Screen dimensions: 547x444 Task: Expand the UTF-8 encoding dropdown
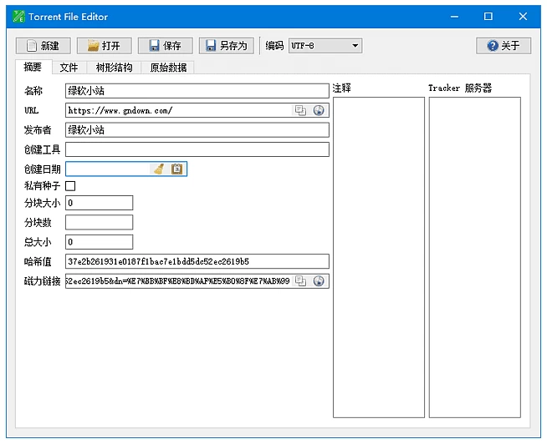tap(325, 46)
